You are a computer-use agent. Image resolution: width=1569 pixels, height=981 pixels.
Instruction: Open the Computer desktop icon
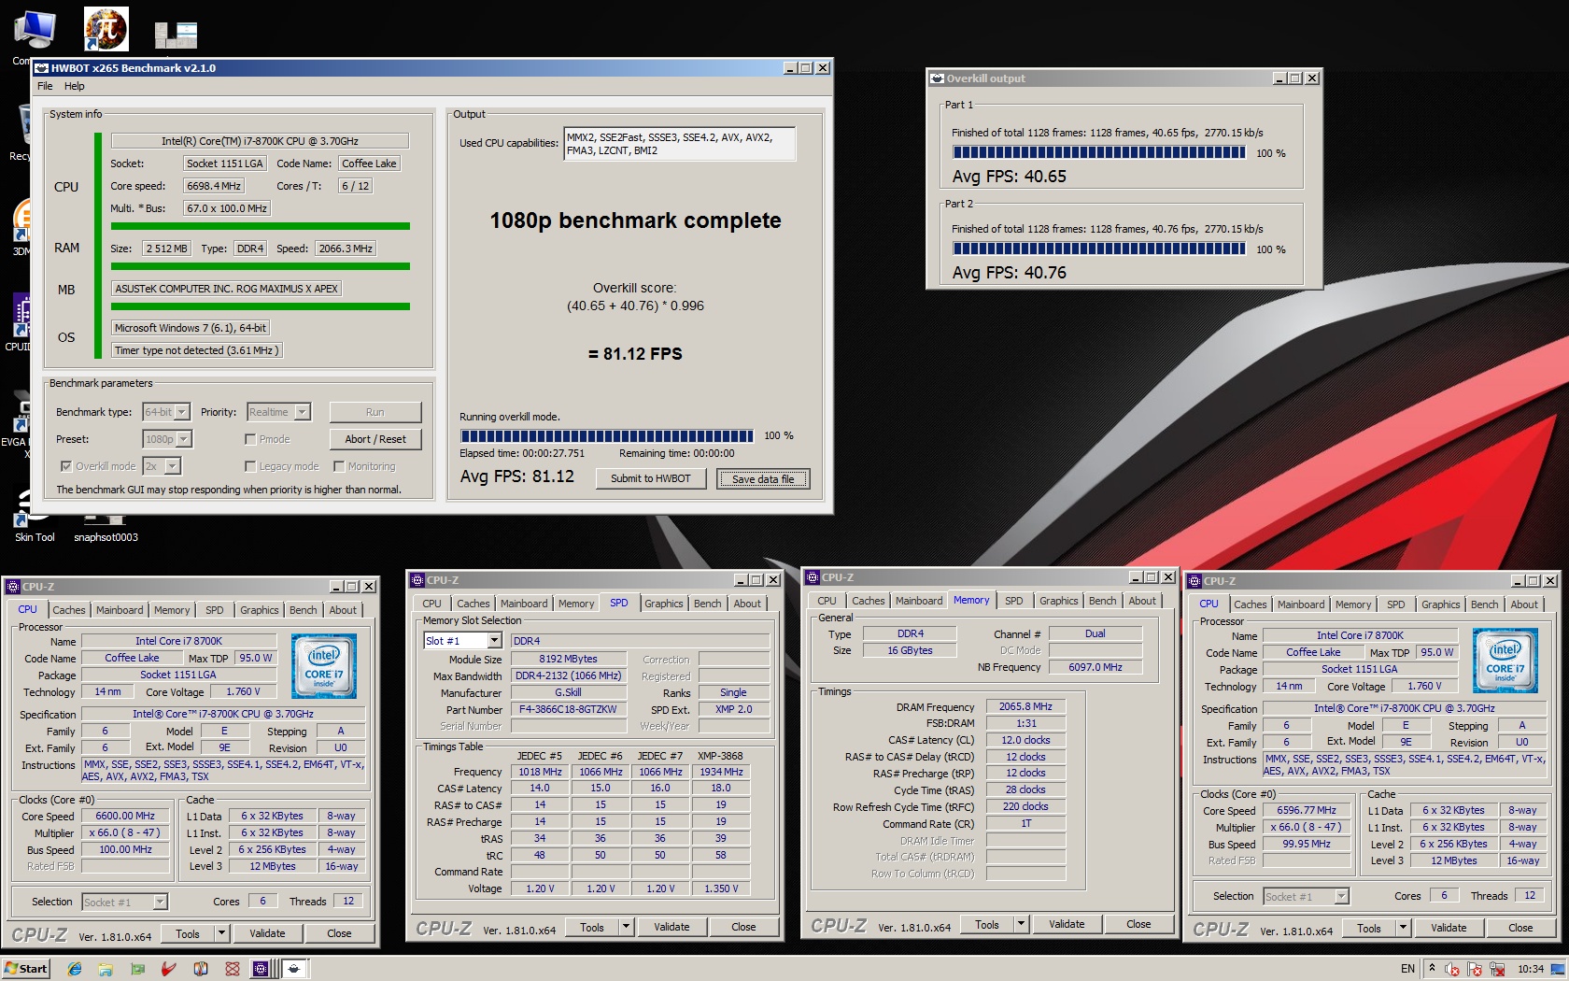[x=34, y=30]
